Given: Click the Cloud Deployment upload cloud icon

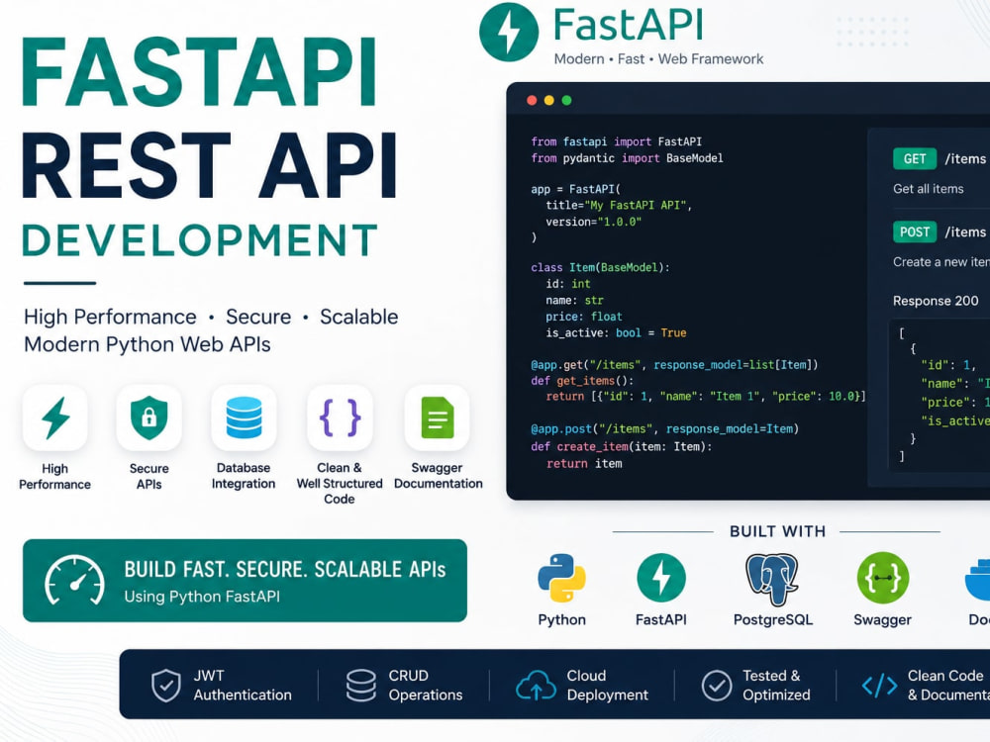Looking at the screenshot, I should [536, 686].
